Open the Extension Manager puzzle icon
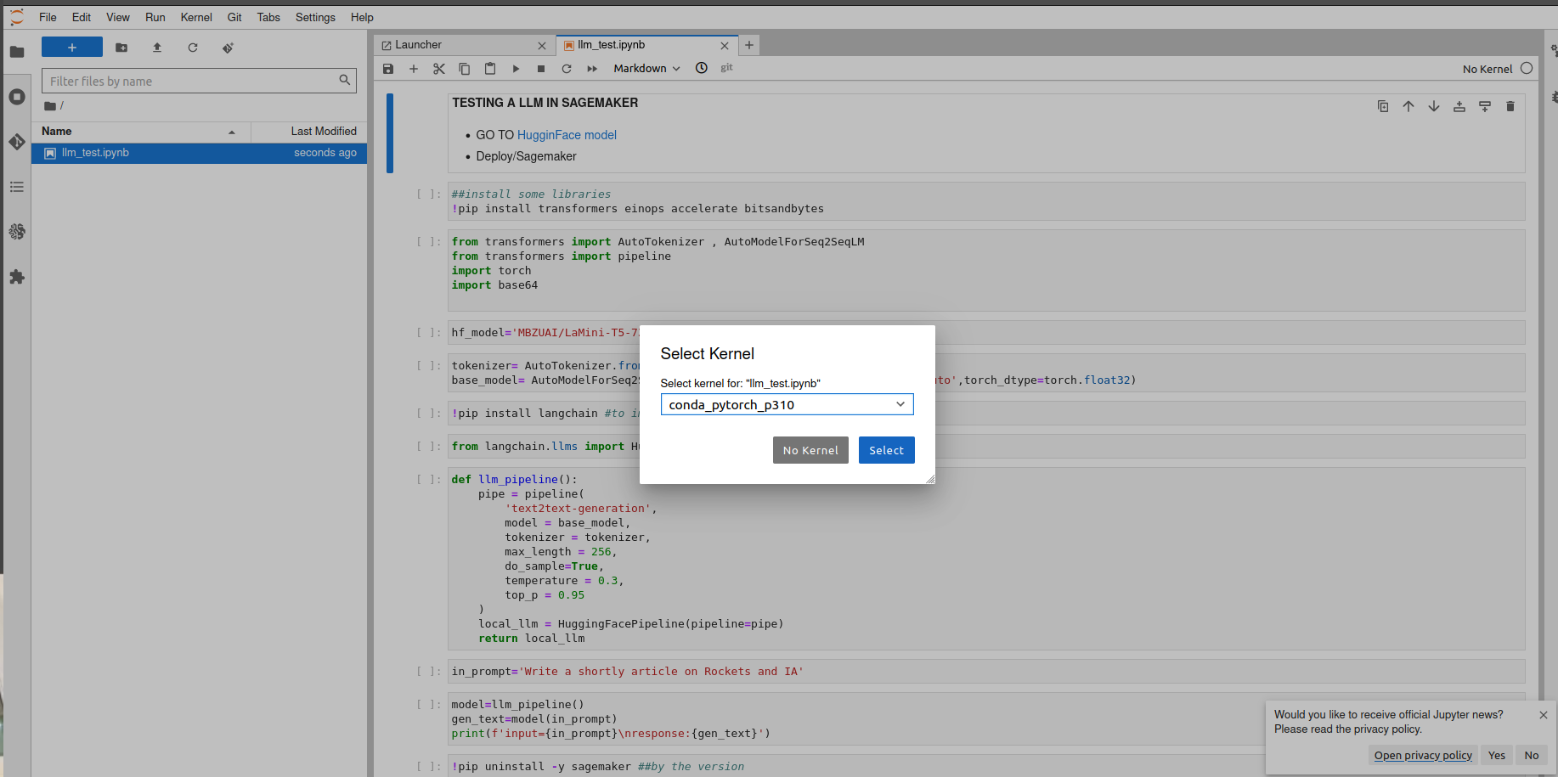The height and width of the screenshot is (777, 1558). [17, 277]
